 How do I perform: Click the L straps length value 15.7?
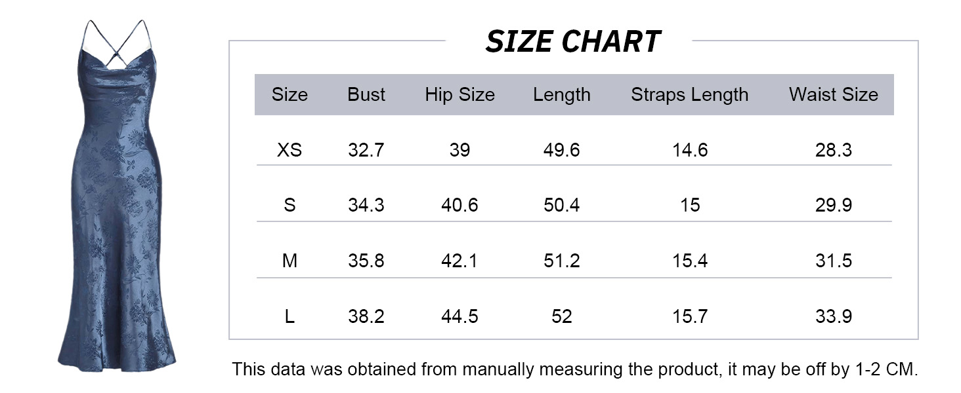[x=689, y=317]
